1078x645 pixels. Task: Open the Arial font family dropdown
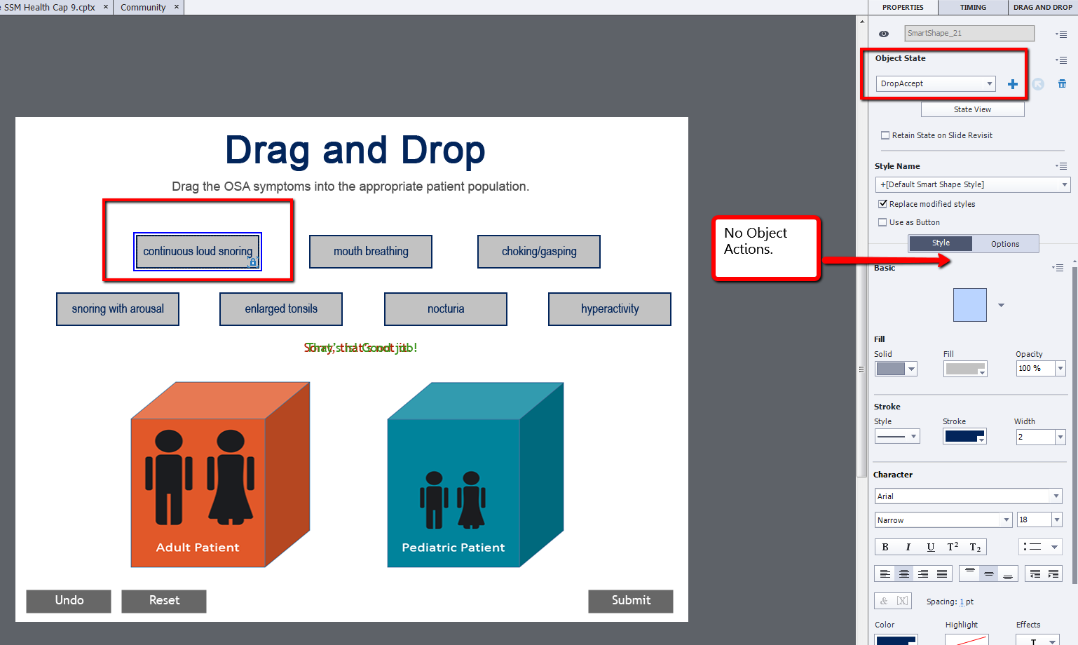pos(968,496)
